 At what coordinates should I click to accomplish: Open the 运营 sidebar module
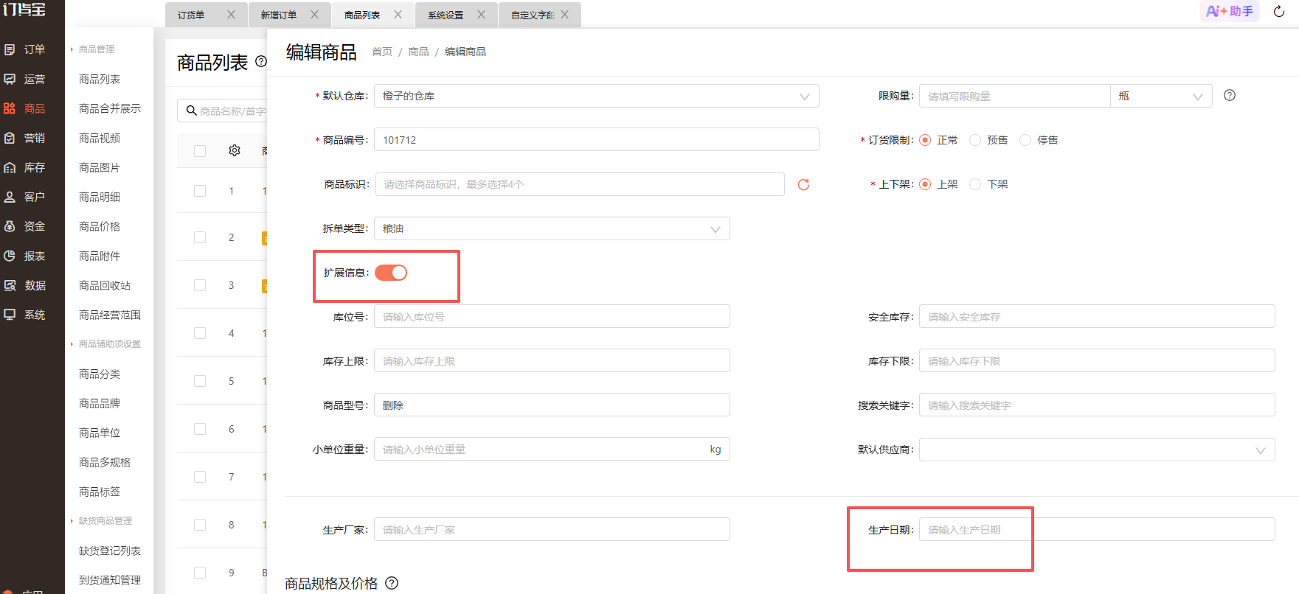[25, 79]
